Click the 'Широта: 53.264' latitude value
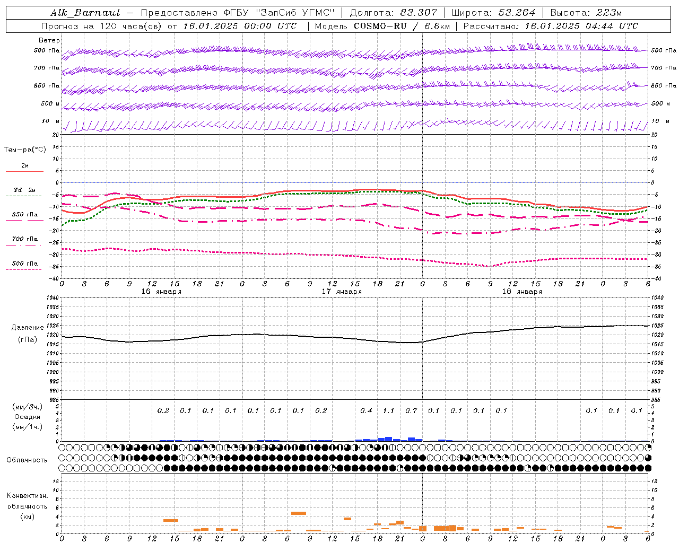This screenshot has width=679, height=543. [494, 13]
